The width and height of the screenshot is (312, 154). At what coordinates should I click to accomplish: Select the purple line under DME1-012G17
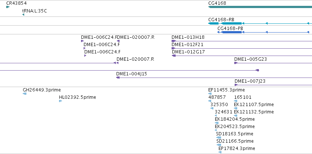(242, 56)
